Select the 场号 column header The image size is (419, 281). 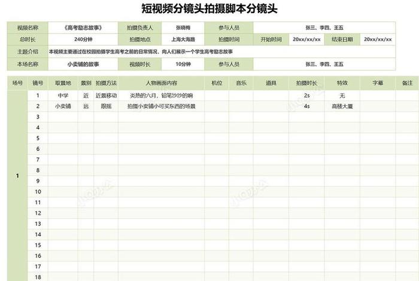point(17,83)
